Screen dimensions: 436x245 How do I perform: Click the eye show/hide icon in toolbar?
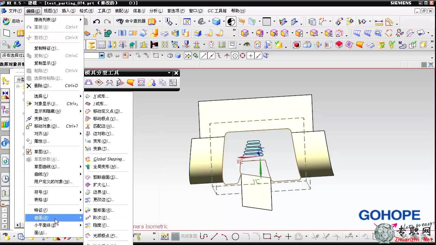point(247,45)
